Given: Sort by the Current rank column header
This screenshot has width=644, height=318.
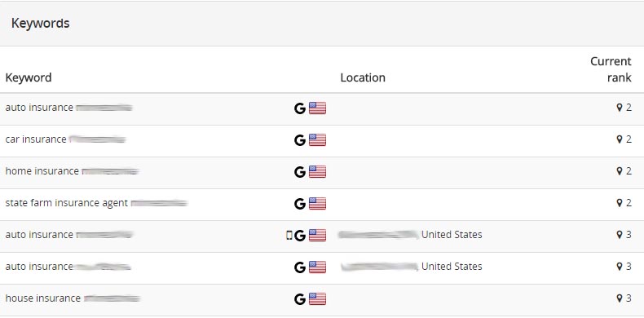Looking at the screenshot, I should pyautogui.click(x=611, y=69).
